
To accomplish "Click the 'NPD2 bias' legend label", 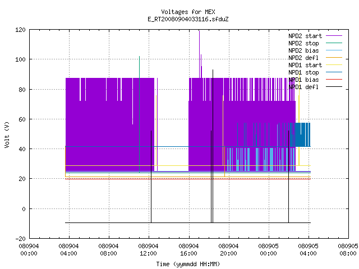I will click(x=303, y=50).
